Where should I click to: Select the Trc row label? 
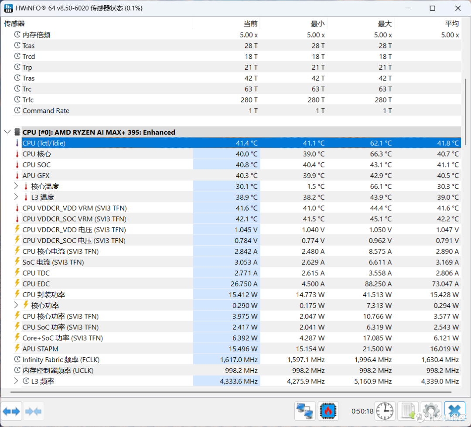coord(27,89)
